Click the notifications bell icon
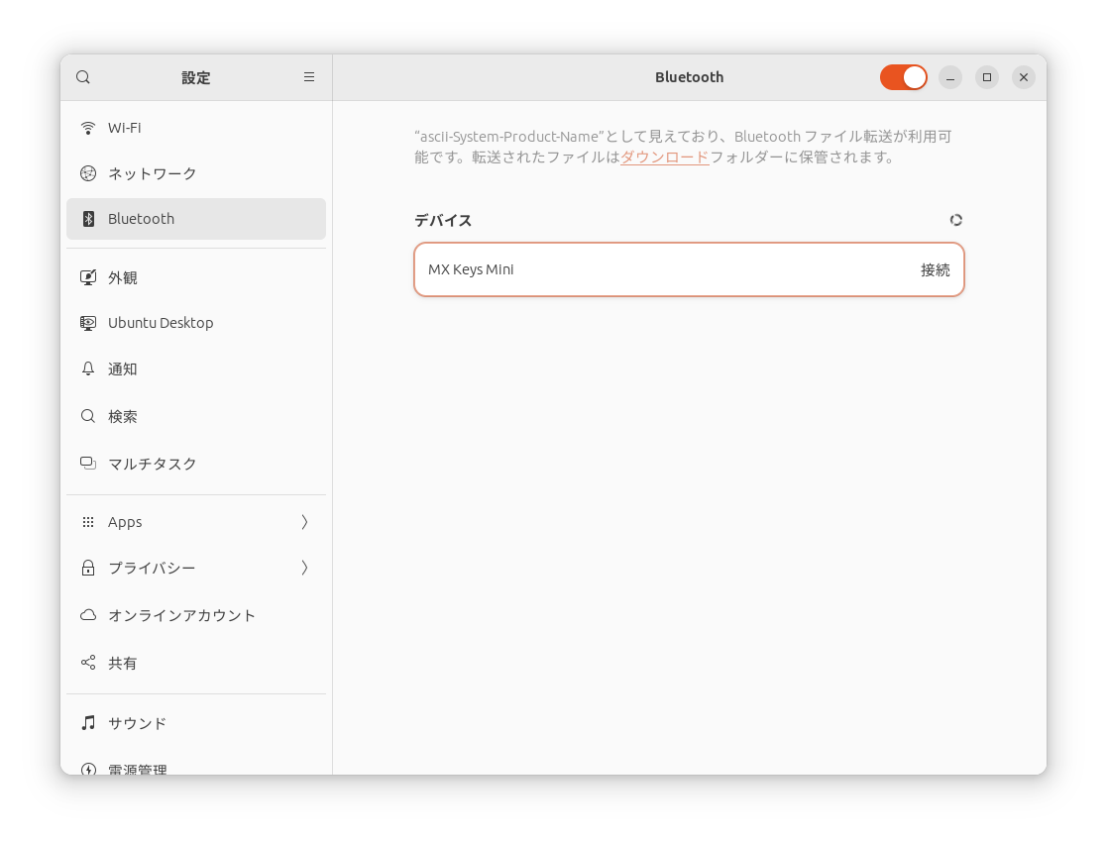This screenshot has width=1107, height=841. click(x=88, y=368)
